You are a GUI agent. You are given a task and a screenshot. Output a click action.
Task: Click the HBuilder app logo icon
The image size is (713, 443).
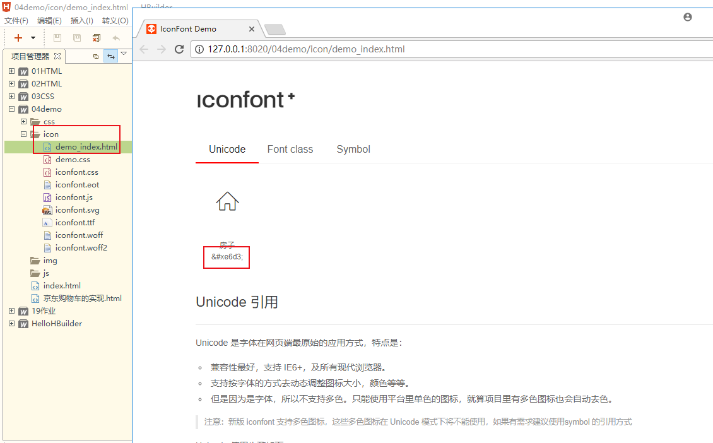coord(6,7)
